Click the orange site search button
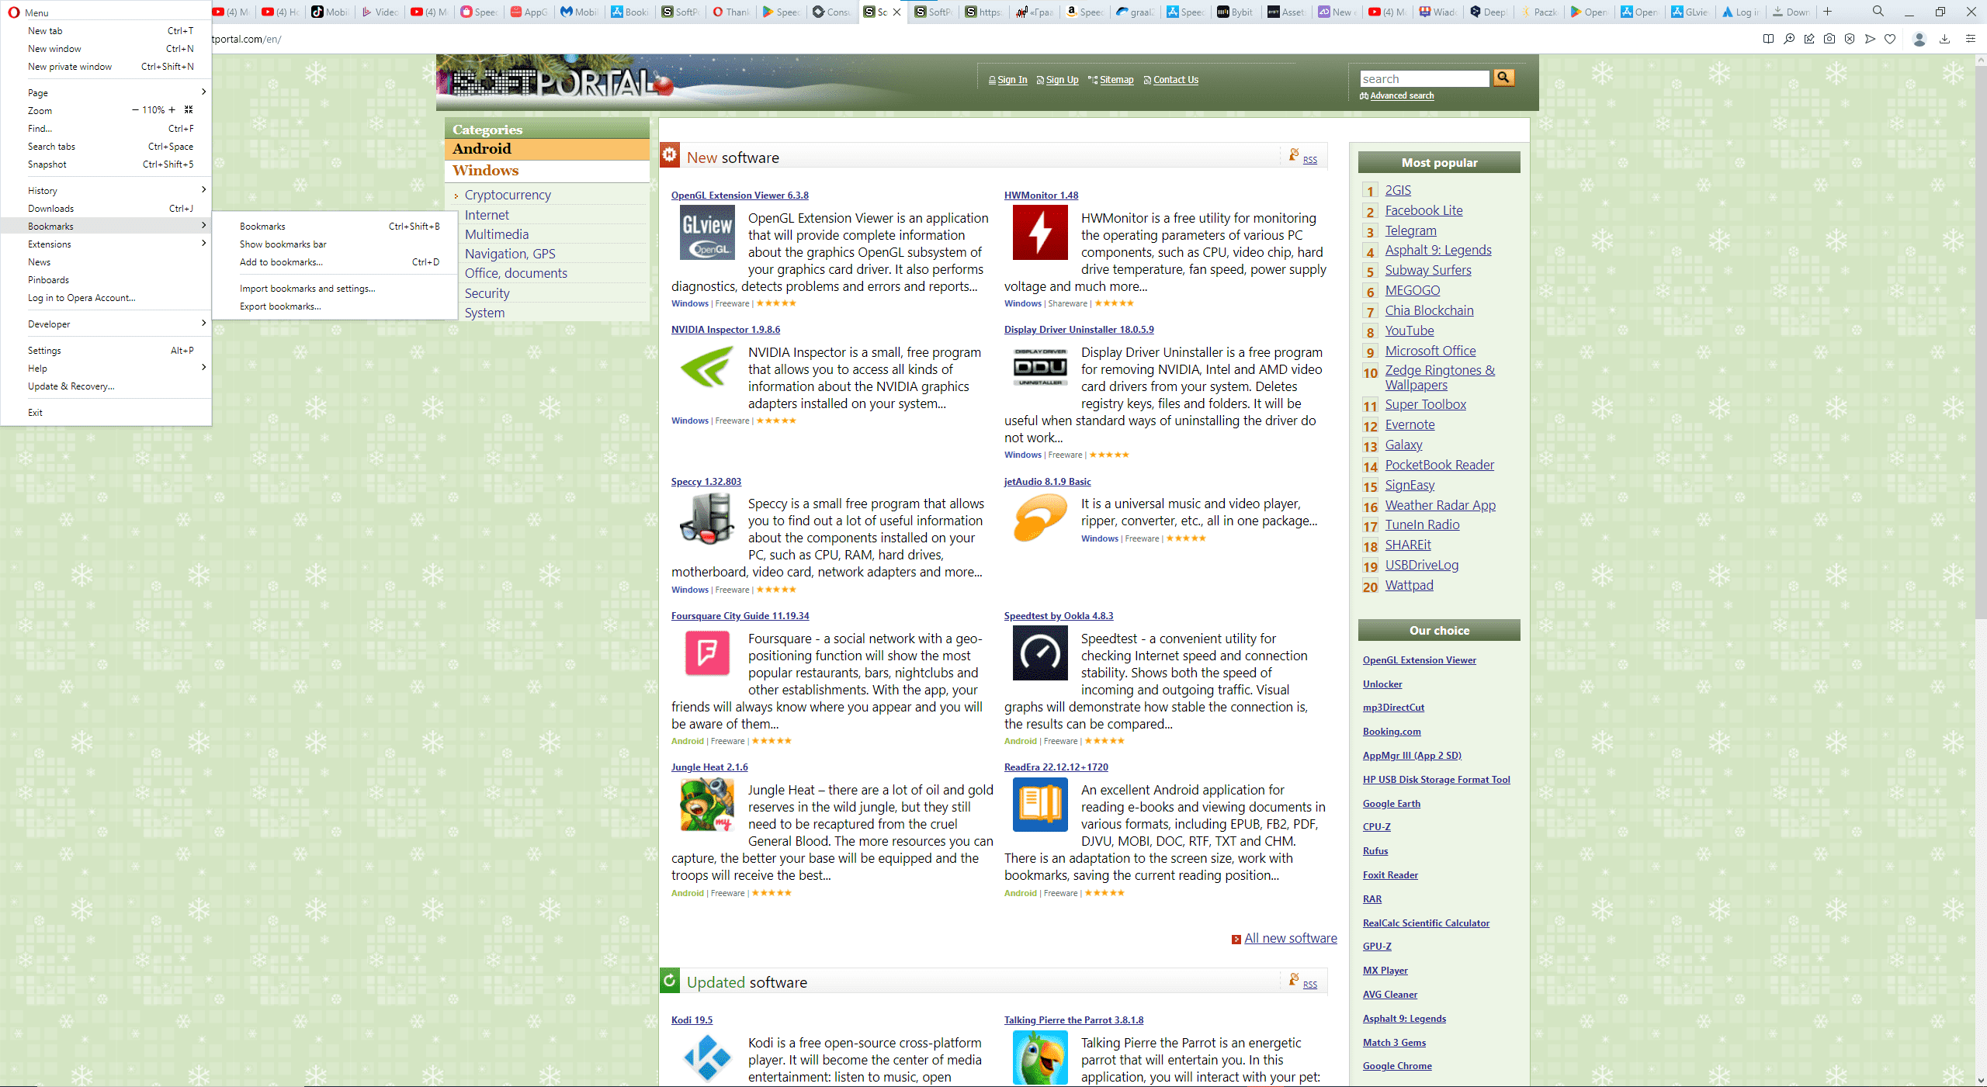 [x=1503, y=78]
